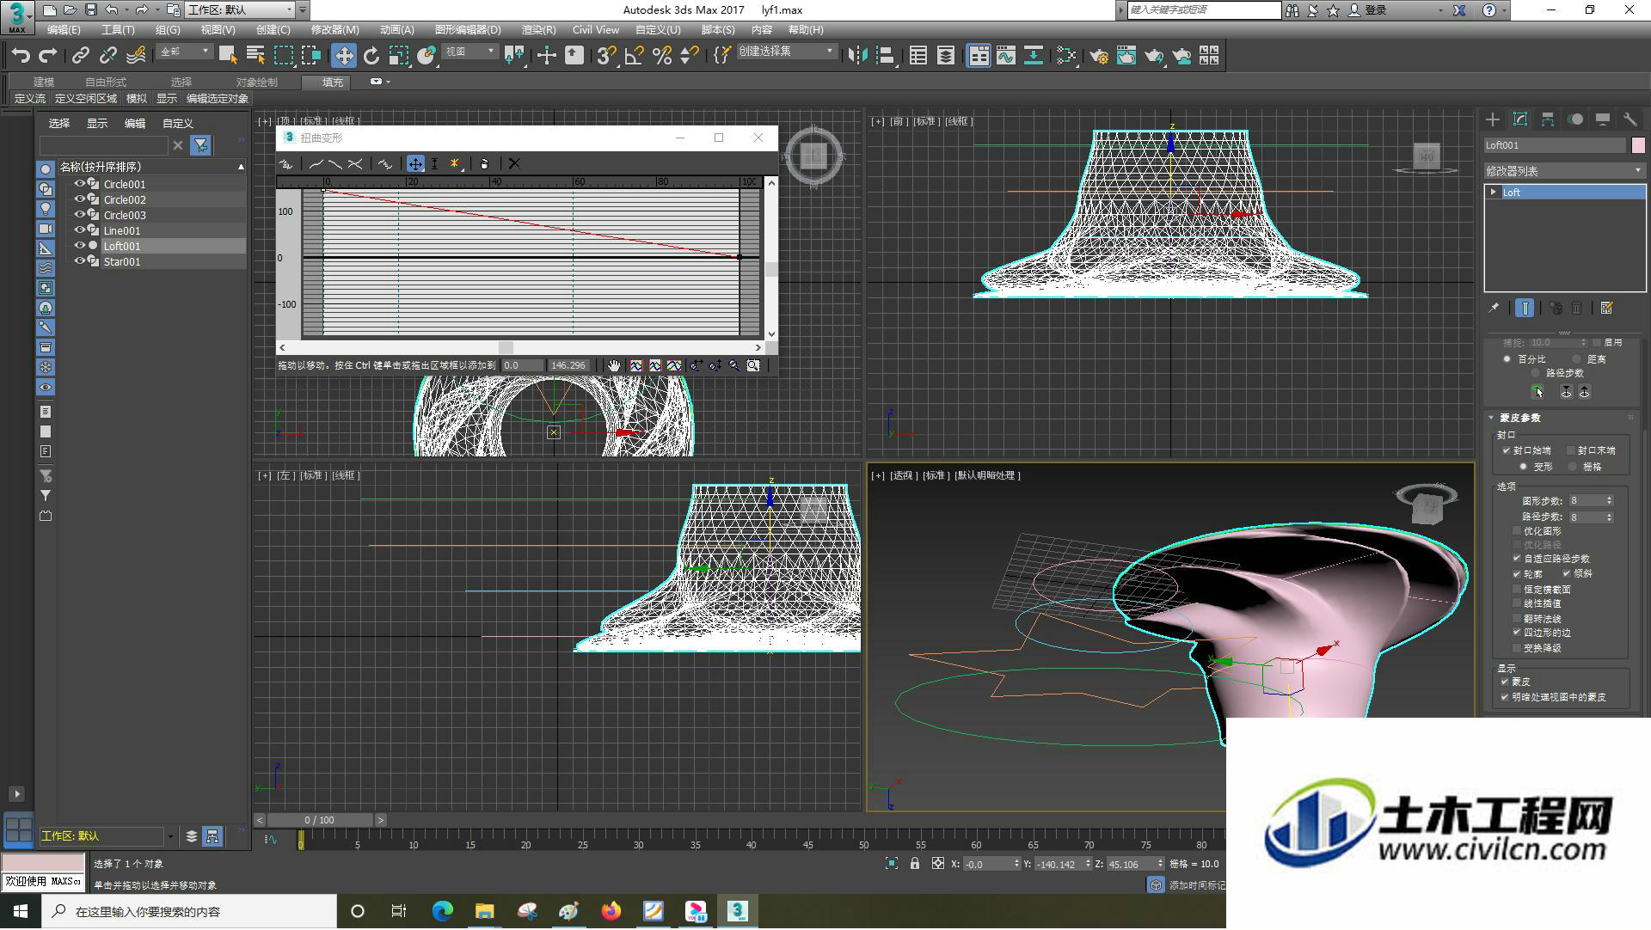Screen dimensions: 1651x930
Task: Enable the 优化图形 checkbox
Action: point(1517,531)
